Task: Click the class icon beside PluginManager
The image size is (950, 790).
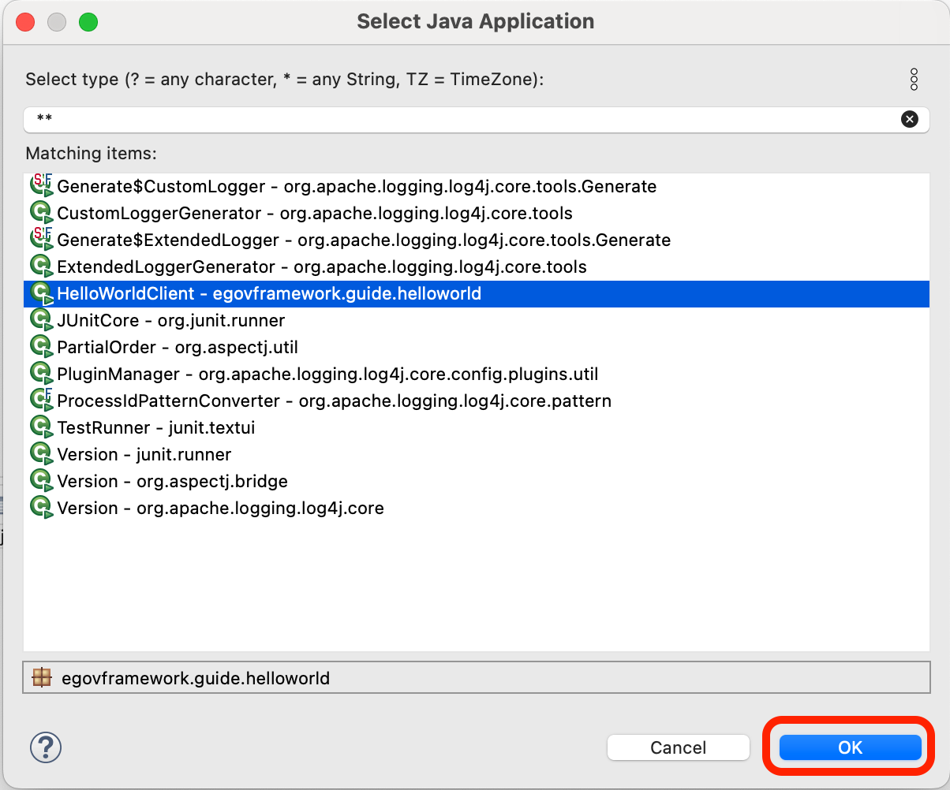Action: [40, 375]
